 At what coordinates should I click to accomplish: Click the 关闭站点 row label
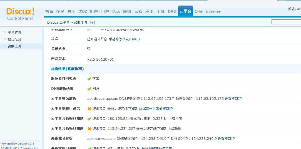(x=58, y=49)
